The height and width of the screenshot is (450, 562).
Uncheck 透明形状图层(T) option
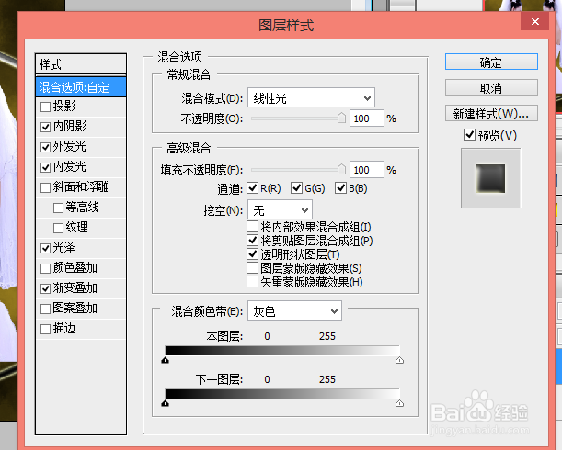pyautogui.click(x=252, y=254)
